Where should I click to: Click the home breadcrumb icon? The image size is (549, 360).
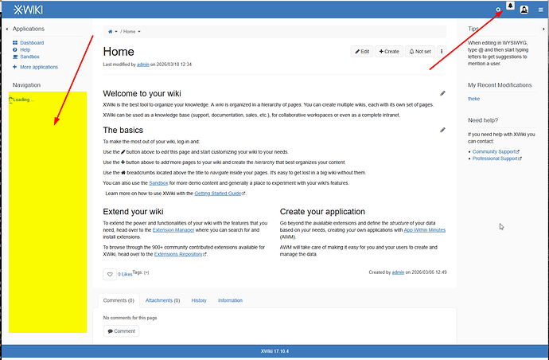pyautogui.click(x=111, y=31)
